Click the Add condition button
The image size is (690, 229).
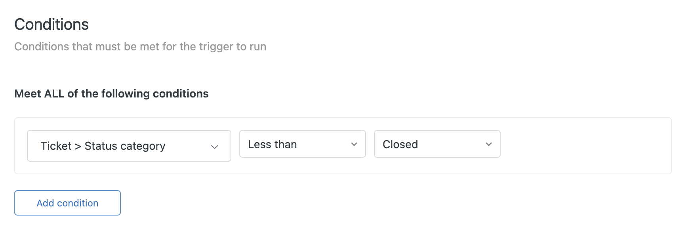[x=67, y=203]
